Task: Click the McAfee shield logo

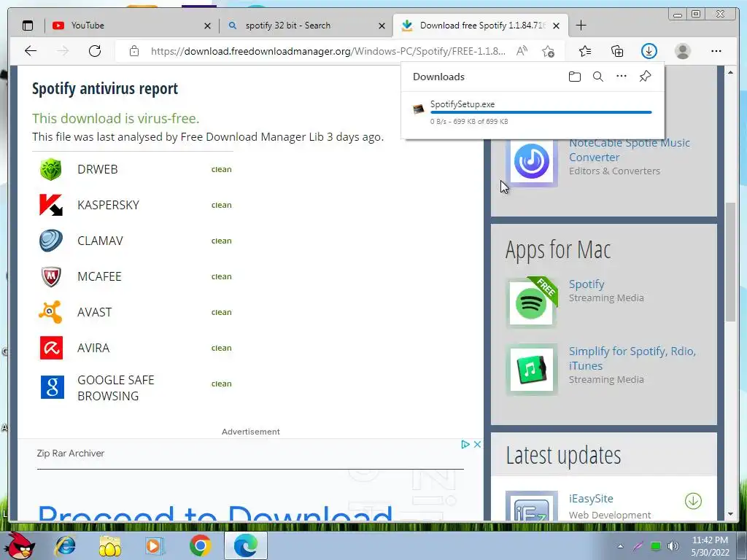Action: tap(50, 276)
